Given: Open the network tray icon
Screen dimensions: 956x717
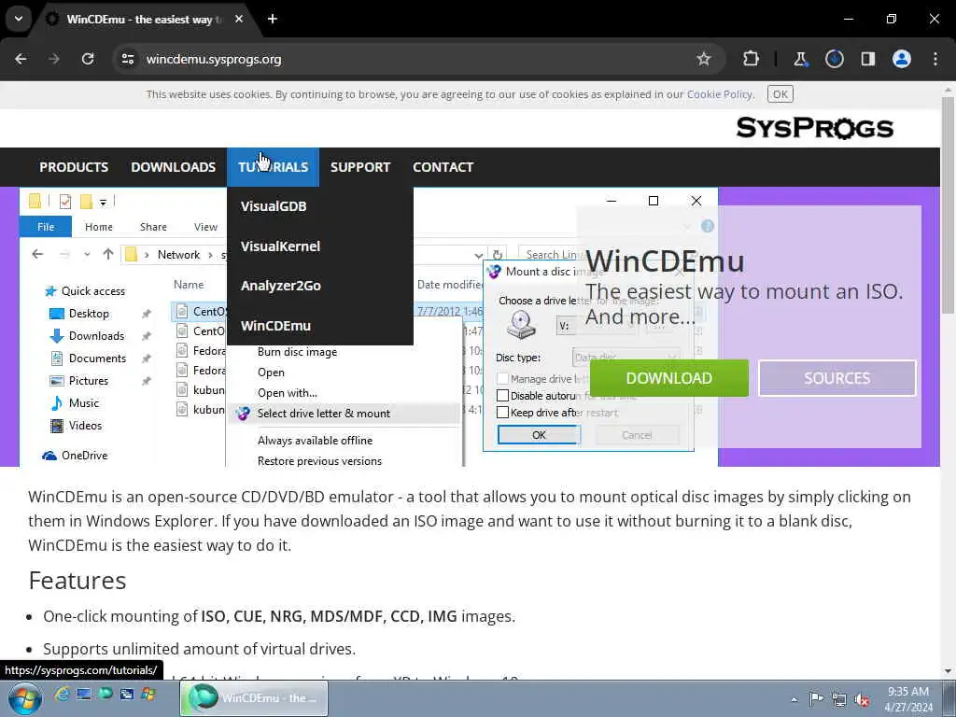Looking at the screenshot, I should click(839, 700).
